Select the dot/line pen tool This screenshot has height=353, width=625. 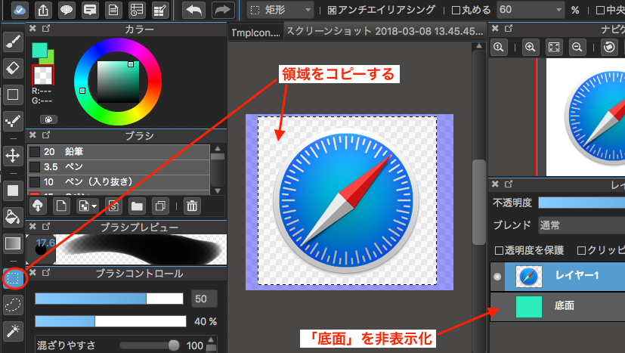tap(13, 121)
